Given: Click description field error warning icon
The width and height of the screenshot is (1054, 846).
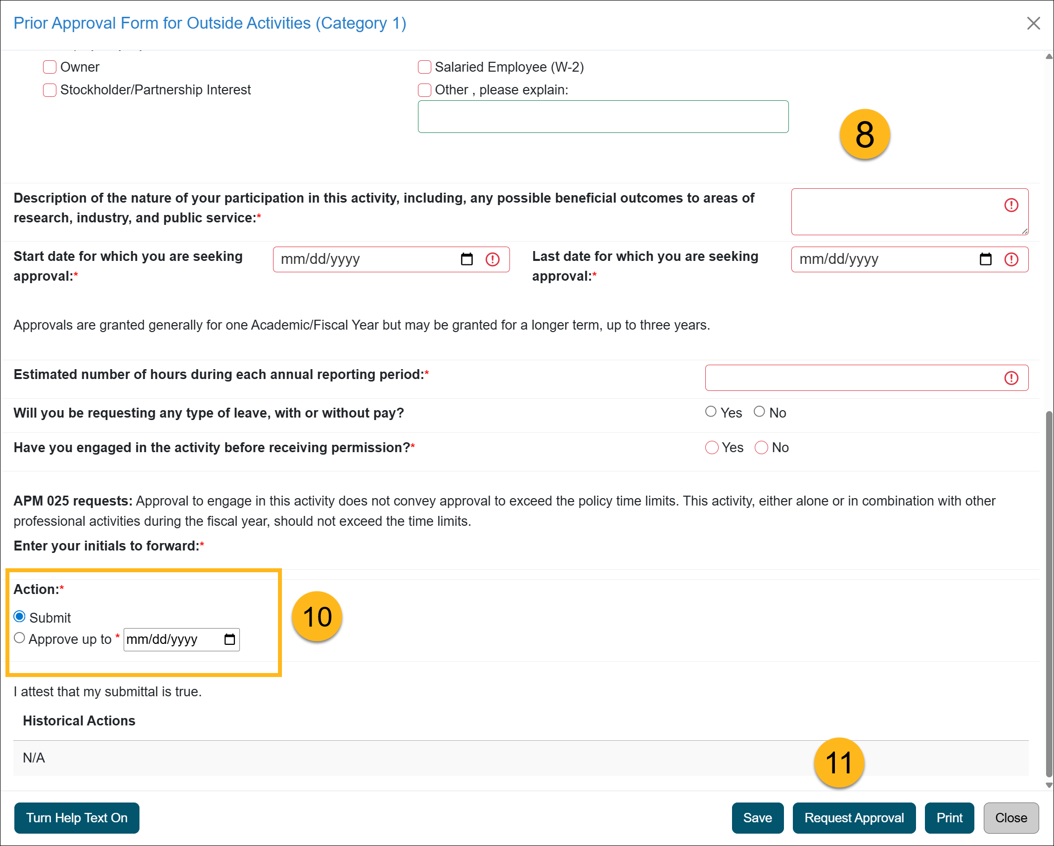Looking at the screenshot, I should (x=1011, y=205).
